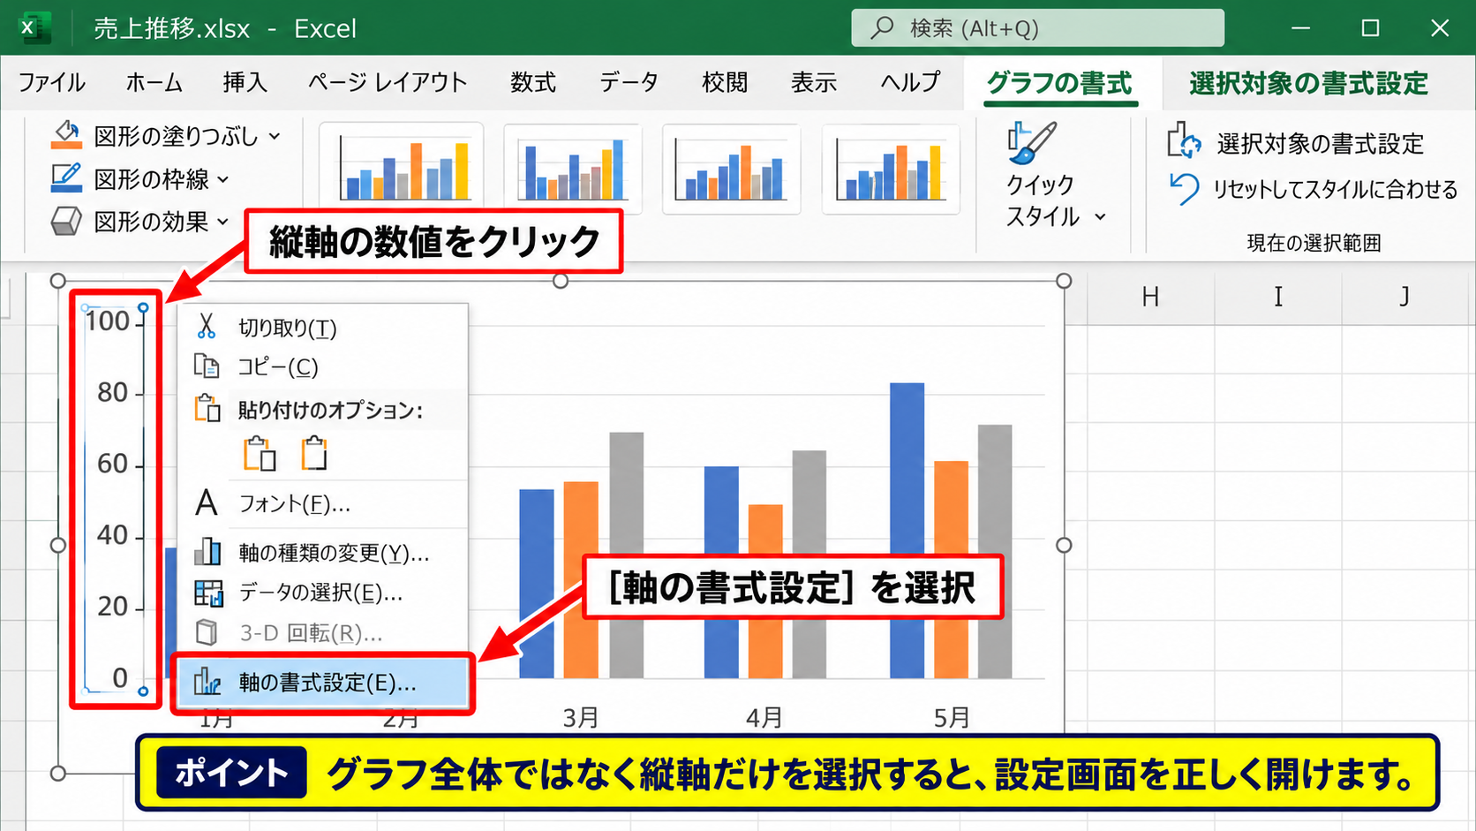Open the クイック スタイル brush icon
Screen dimensions: 1476x831
1031,142
